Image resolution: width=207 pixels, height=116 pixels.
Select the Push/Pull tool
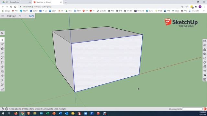point(2,67)
